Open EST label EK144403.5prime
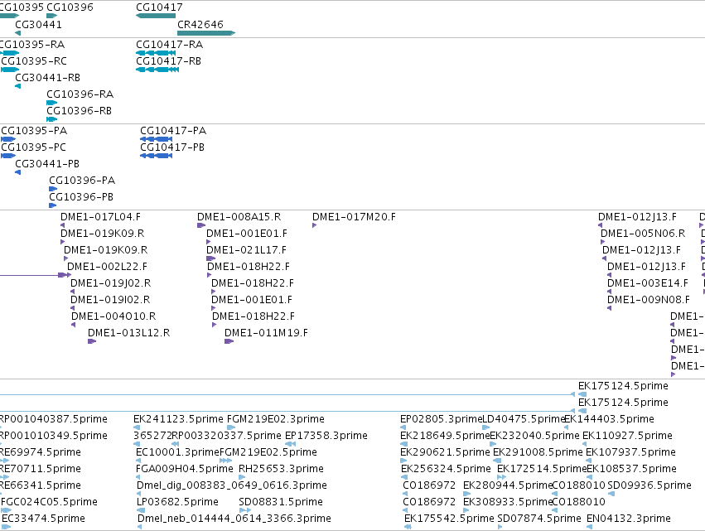 [609, 418]
